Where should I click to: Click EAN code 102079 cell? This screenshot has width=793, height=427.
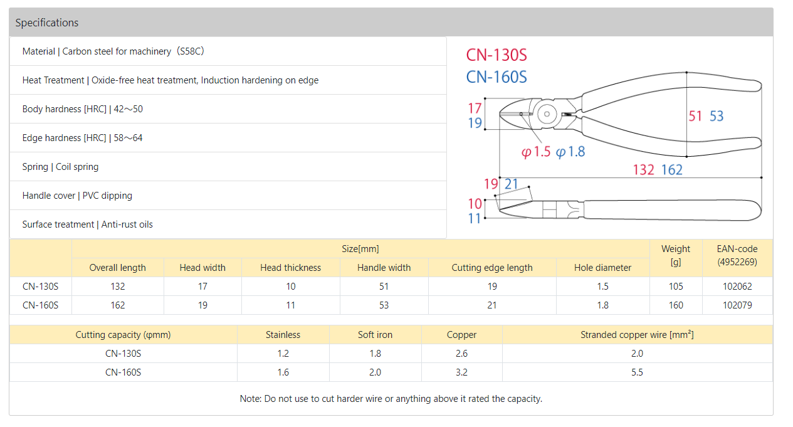click(x=737, y=305)
